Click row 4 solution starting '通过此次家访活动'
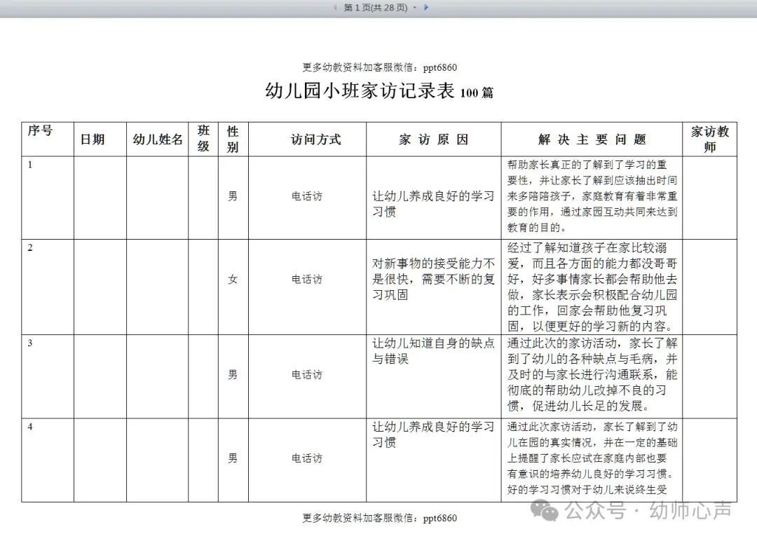The height and width of the screenshot is (541, 757). [x=592, y=458]
